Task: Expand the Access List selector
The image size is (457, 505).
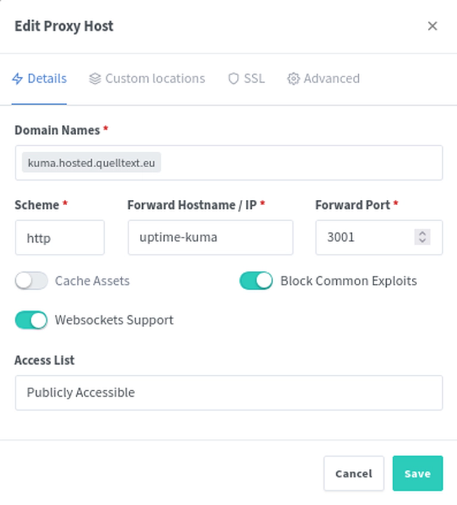Action: (x=229, y=393)
